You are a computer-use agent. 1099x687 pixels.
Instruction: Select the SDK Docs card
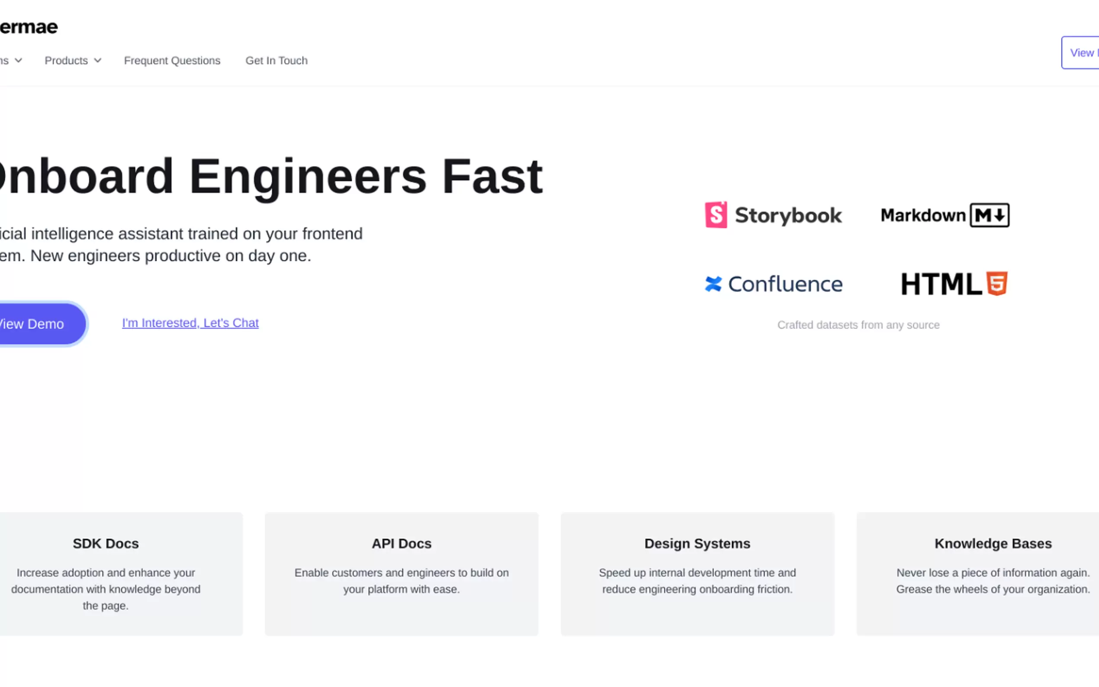[106, 573]
